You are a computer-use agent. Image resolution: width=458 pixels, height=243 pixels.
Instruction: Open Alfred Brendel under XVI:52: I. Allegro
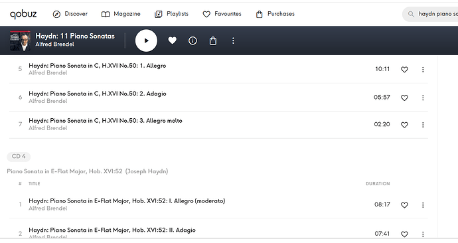pyautogui.click(x=48, y=208)
